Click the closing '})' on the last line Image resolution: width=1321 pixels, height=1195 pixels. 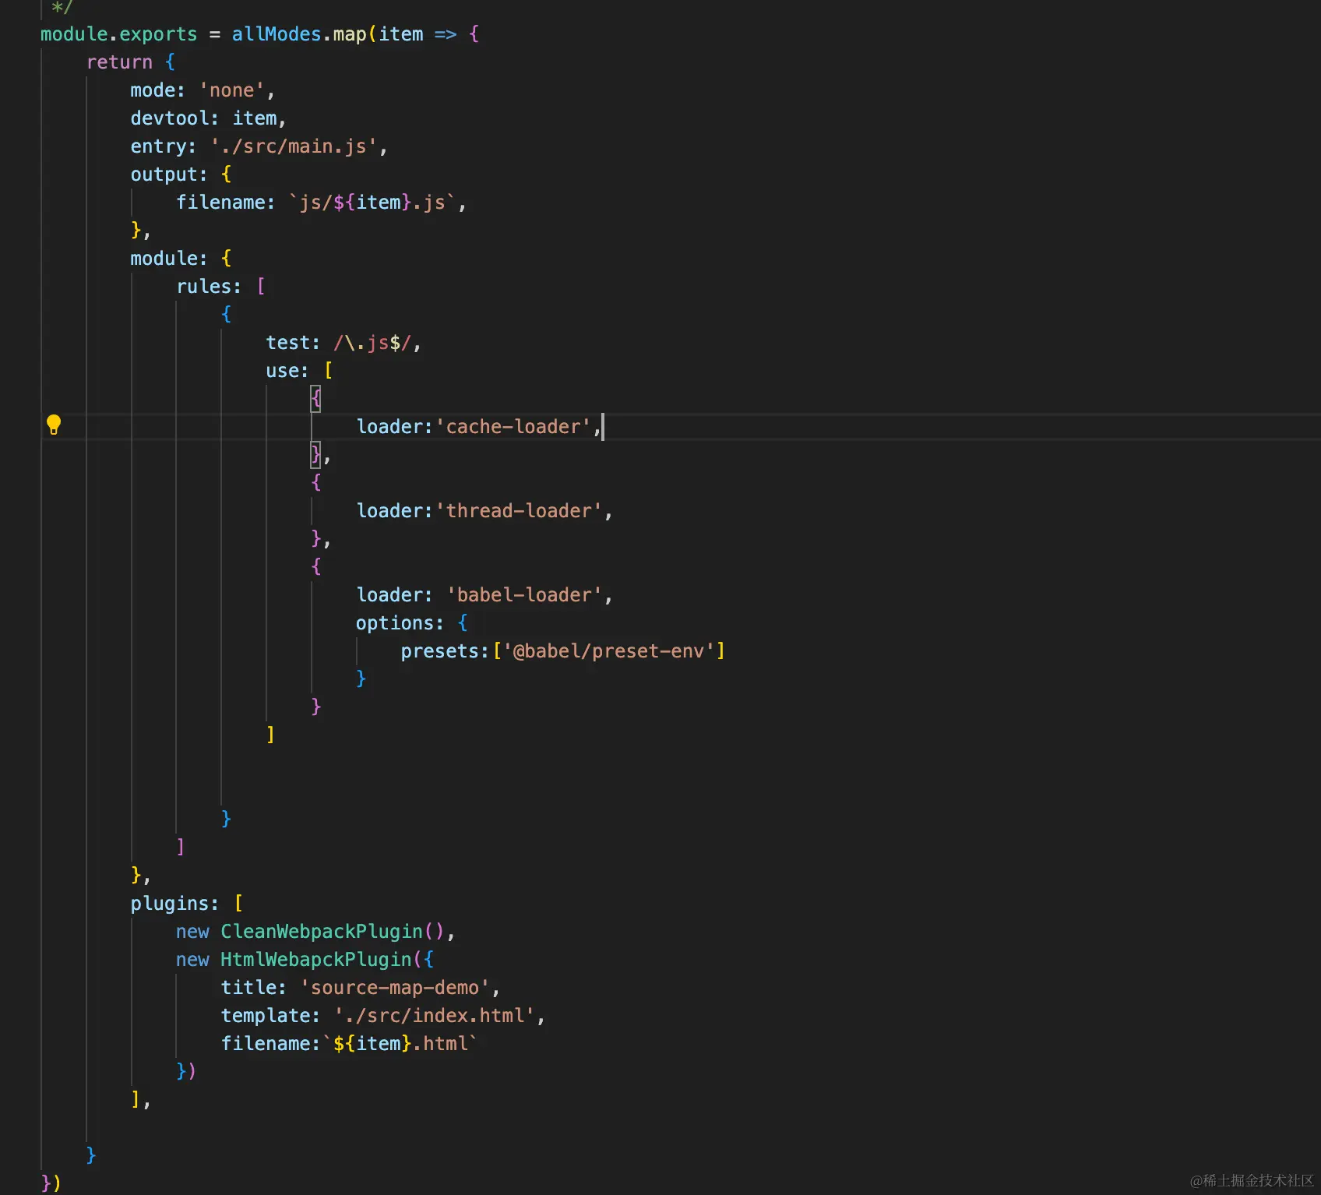click(x=51, y=1183)
